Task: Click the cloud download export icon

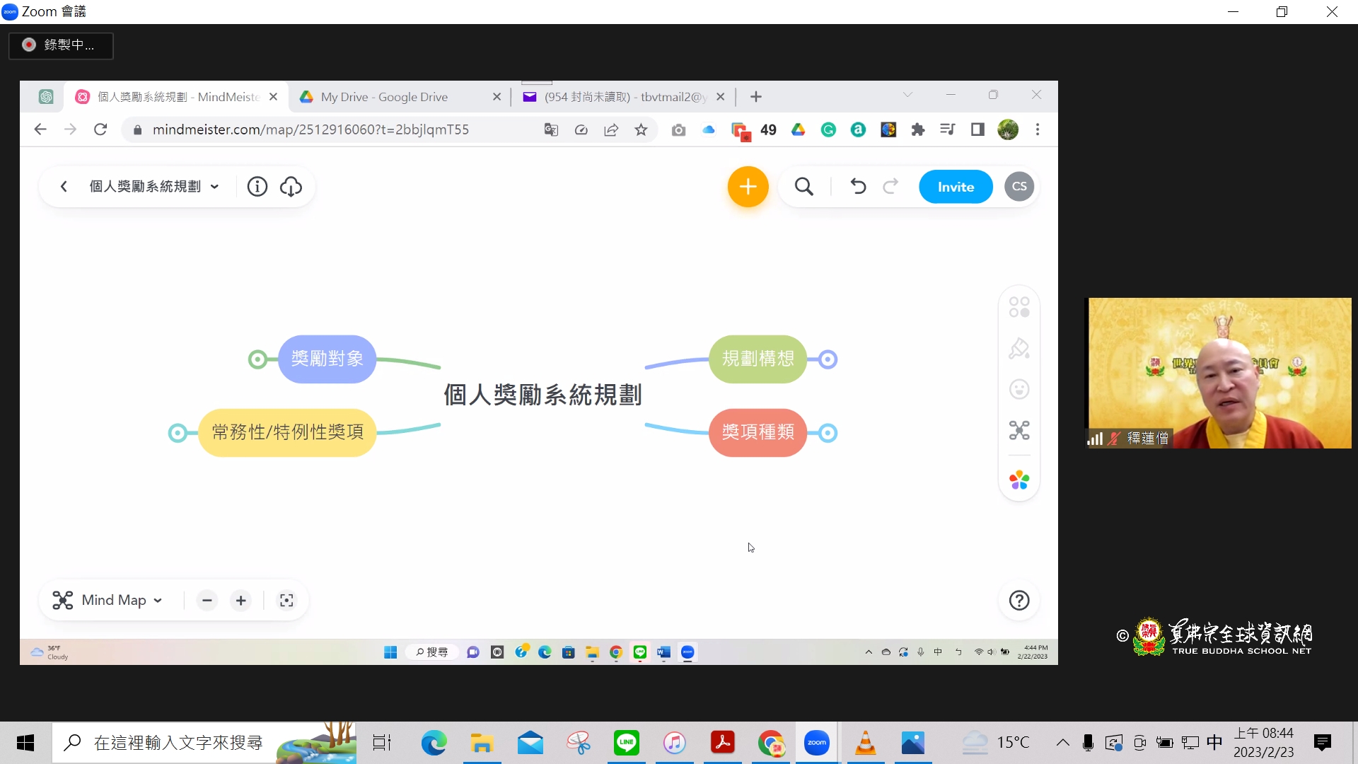Action: [291, 187]
